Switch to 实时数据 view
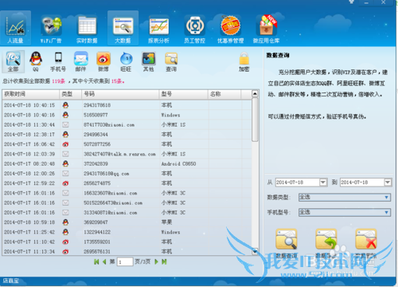 (87, 29)
